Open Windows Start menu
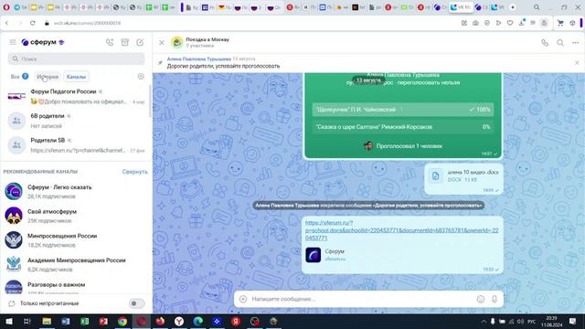 [x=8, y=321]
